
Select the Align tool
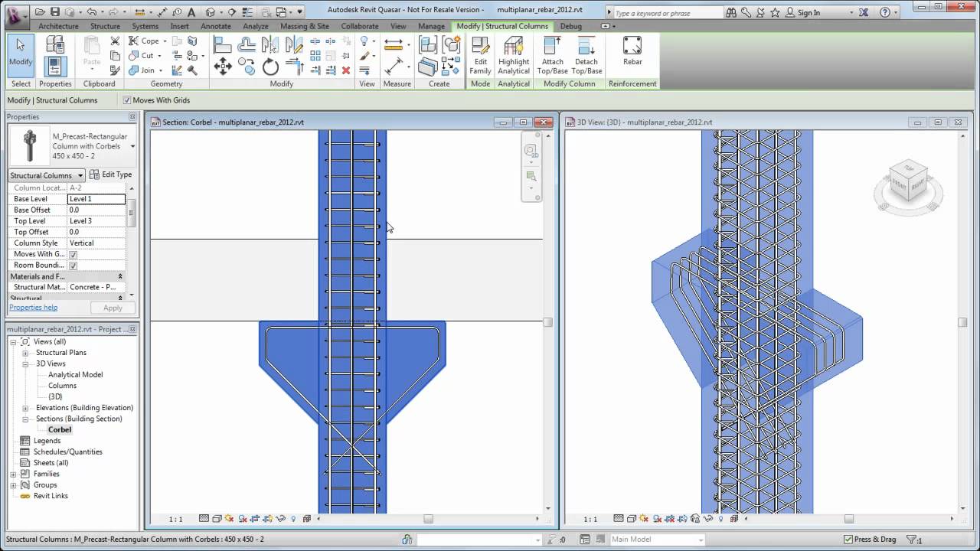point(223,45)
